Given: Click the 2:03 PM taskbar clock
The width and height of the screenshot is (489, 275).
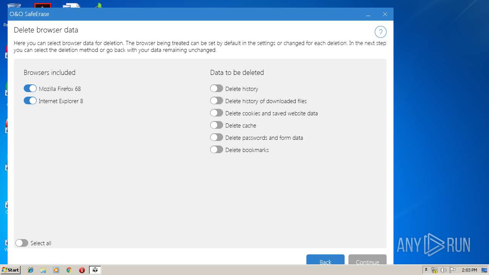Looking at the screenshot, I should pyautogui.click(x=470, y=270).
